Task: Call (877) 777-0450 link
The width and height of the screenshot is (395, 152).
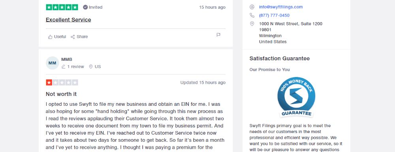Action: pos(274,15)
